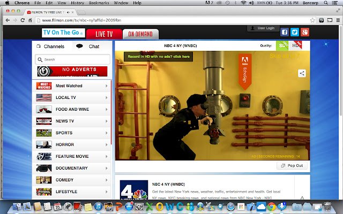The height and width of the screenshot is (214, 343).
Task: Expand the LIFESTYLE category arrow
Action: (107, 192)
